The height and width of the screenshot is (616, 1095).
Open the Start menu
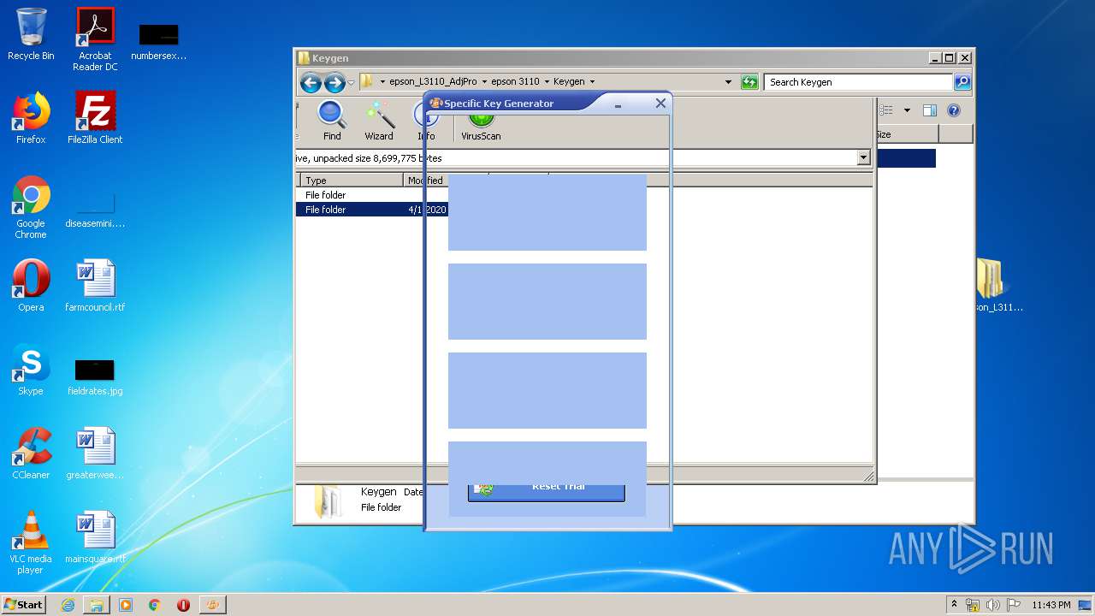point(24,605)
